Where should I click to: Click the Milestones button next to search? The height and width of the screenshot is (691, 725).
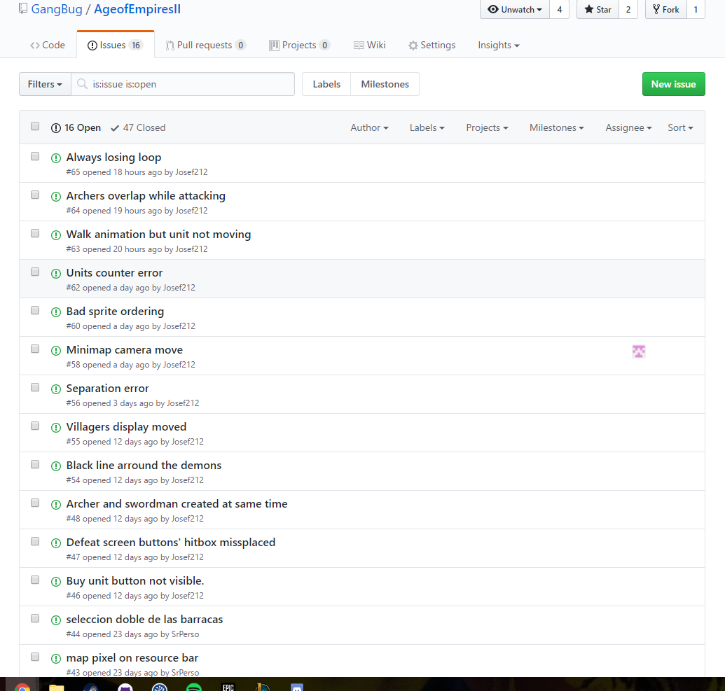(x=385, y=84)
